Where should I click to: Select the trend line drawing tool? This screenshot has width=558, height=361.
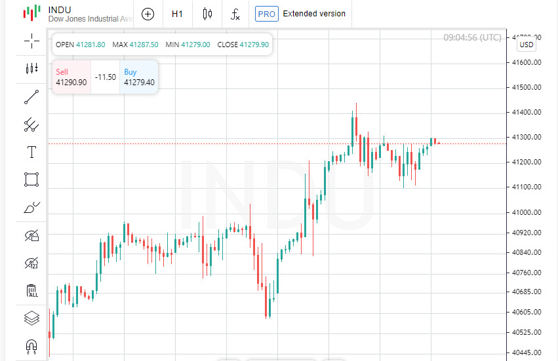[31, 97]
